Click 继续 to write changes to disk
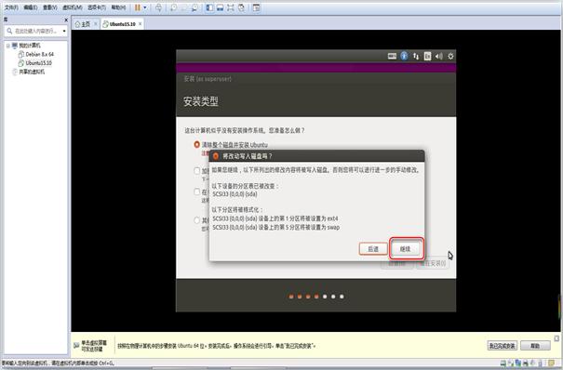 click(x=406, y=248)
